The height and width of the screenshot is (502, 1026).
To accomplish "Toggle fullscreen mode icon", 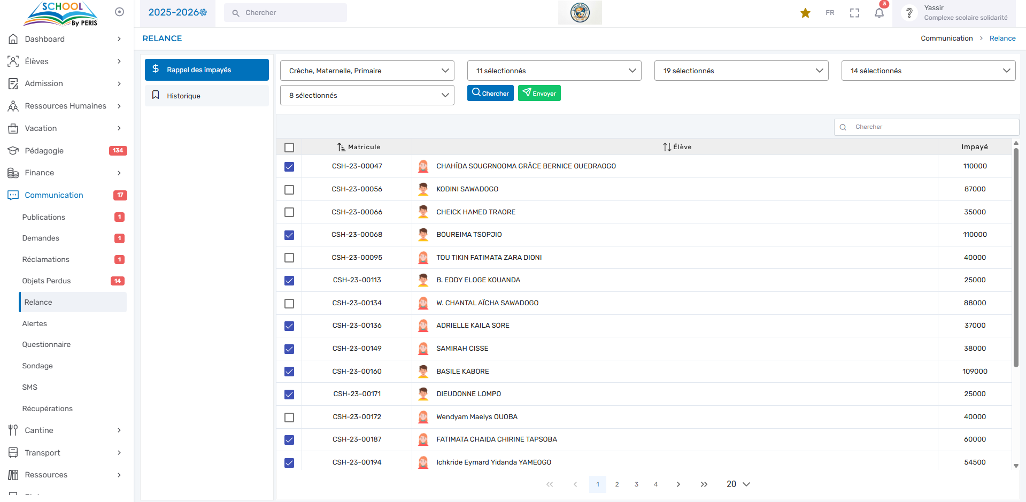I will [x=854, y=13].
